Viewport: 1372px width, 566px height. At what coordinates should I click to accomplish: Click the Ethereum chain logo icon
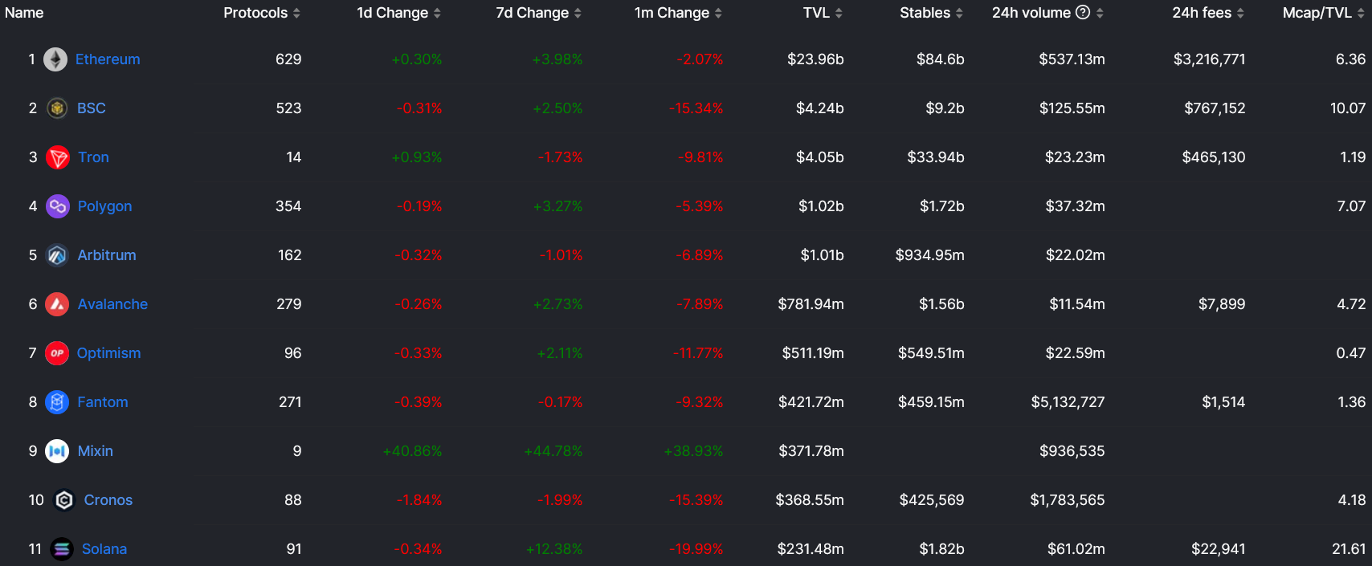55,59
